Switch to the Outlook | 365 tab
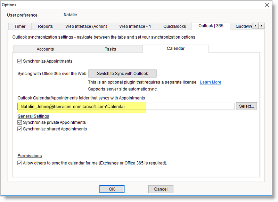Screen dimensions: 278x202 click(x=211, y=26)
